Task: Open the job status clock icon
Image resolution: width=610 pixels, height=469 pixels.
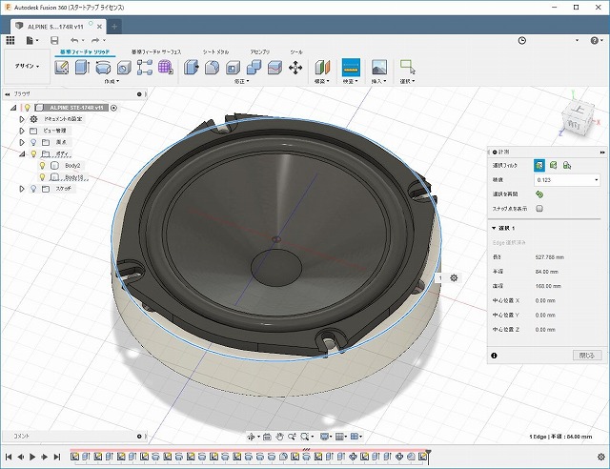Action: pyautogui.click(x=522, y=40)
